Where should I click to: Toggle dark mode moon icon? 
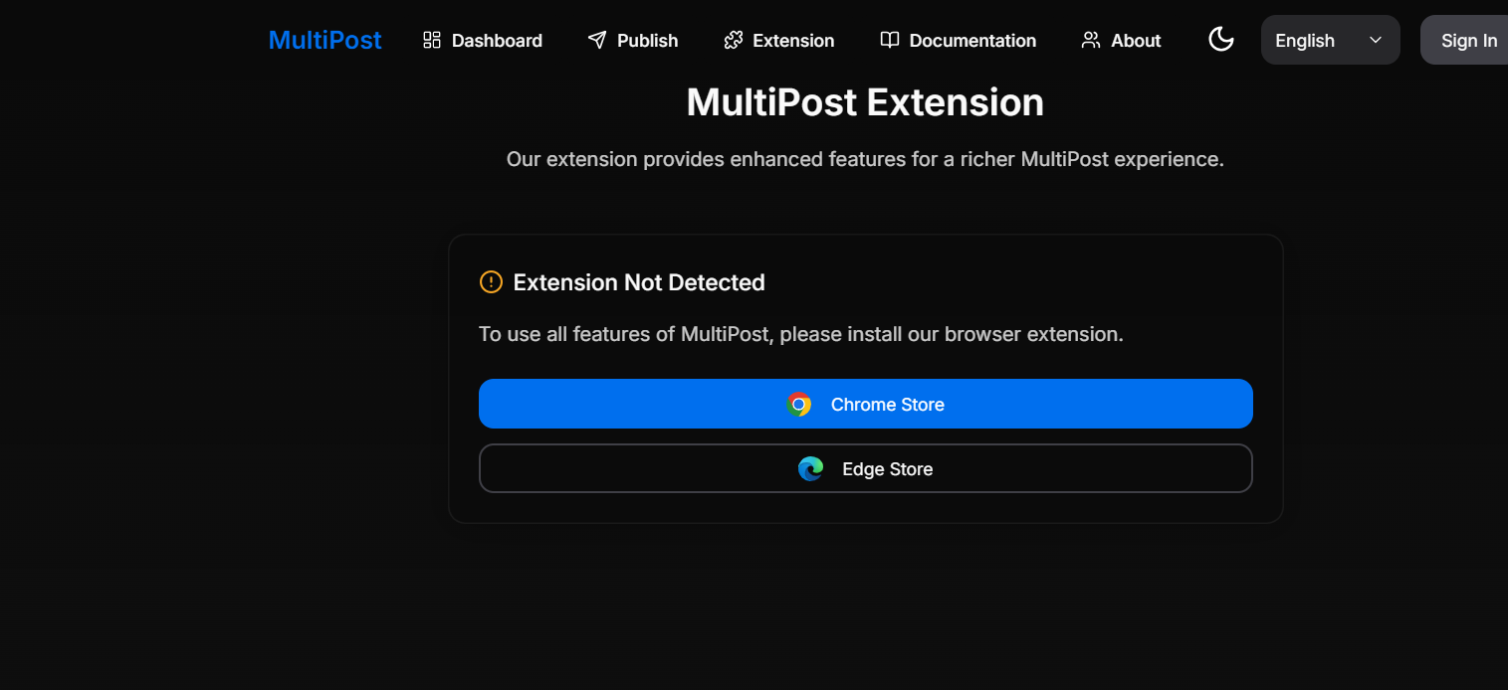coord(1220,40)
